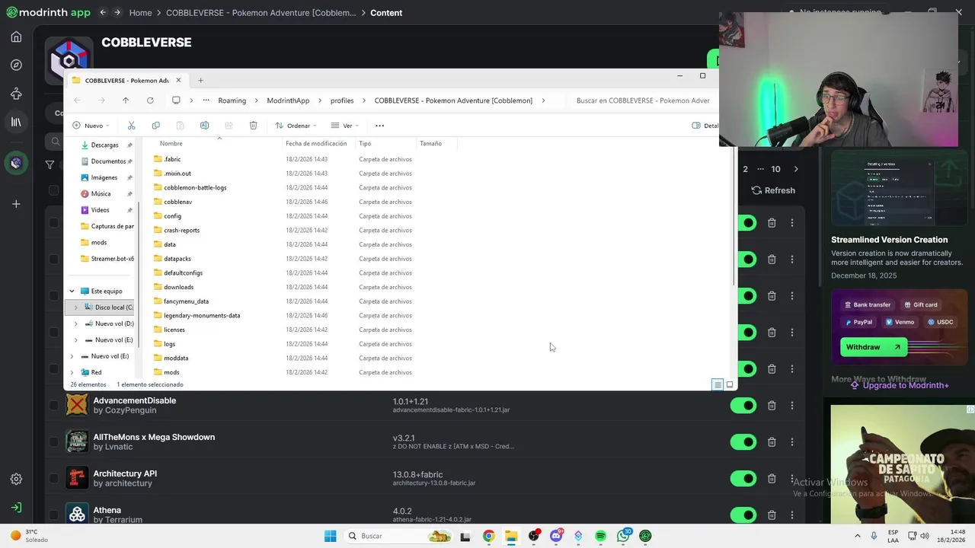Go back with Modrinth's back arrow

103,12
